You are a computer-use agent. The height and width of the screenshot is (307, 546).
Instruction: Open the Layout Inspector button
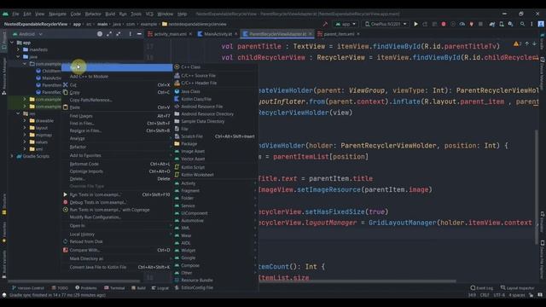click(518, 288)
